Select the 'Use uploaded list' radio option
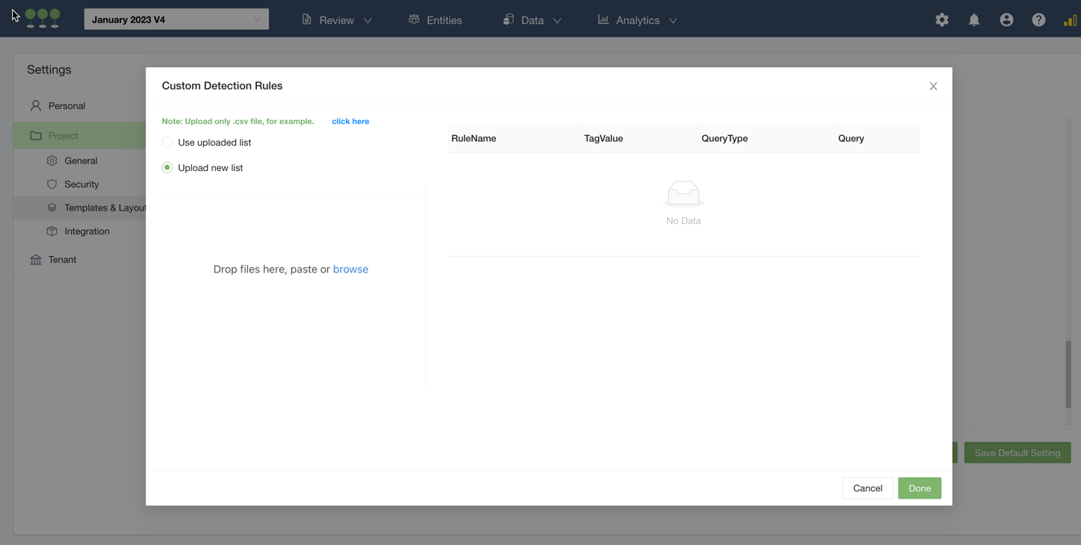 pos(167,143)
